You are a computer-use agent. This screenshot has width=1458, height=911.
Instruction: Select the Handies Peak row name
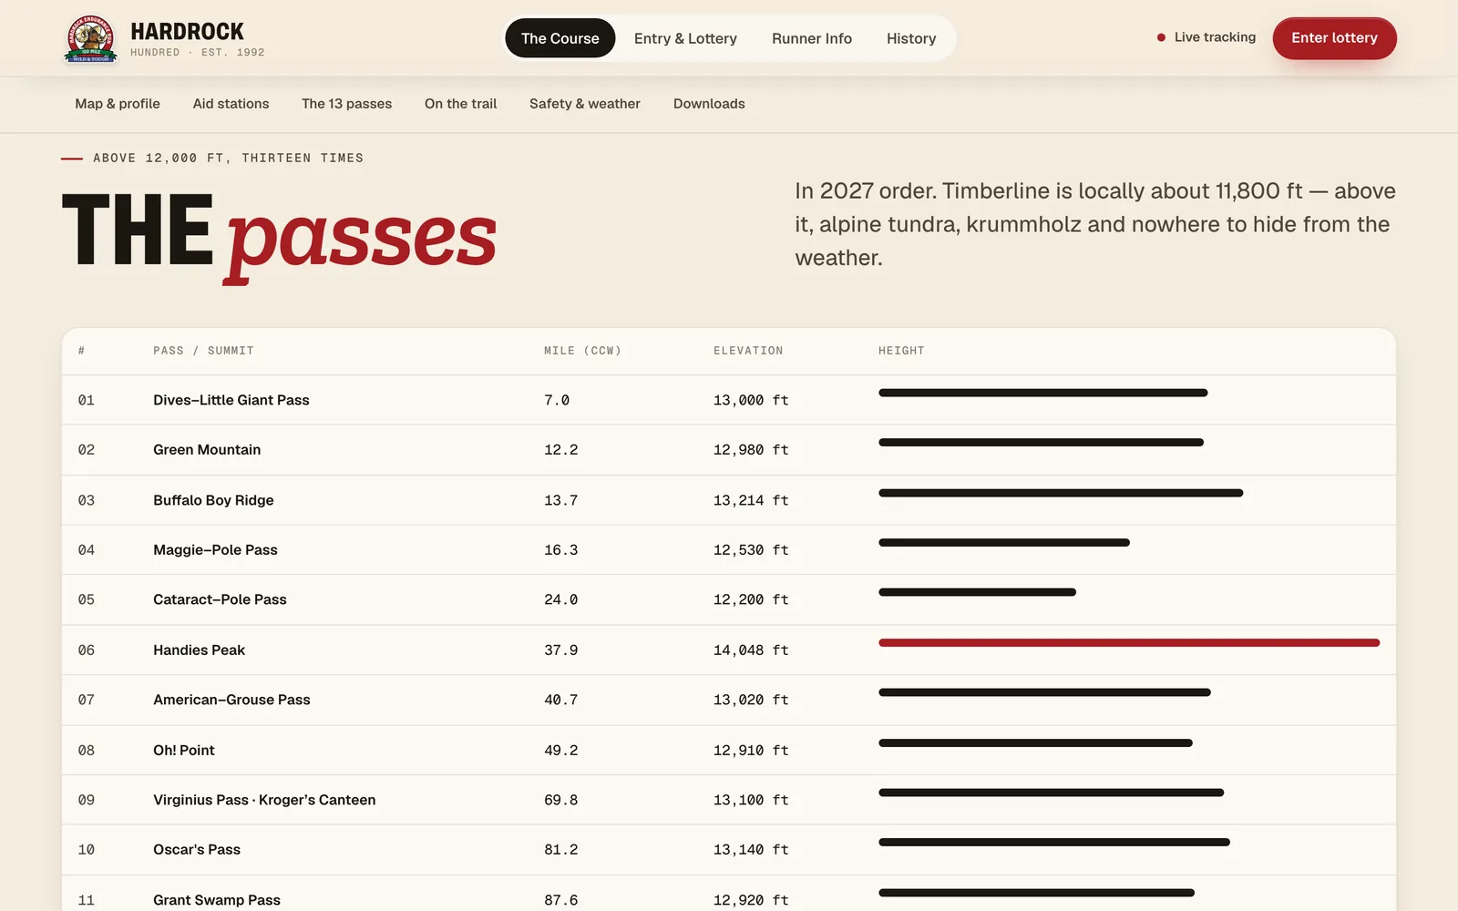199,650
